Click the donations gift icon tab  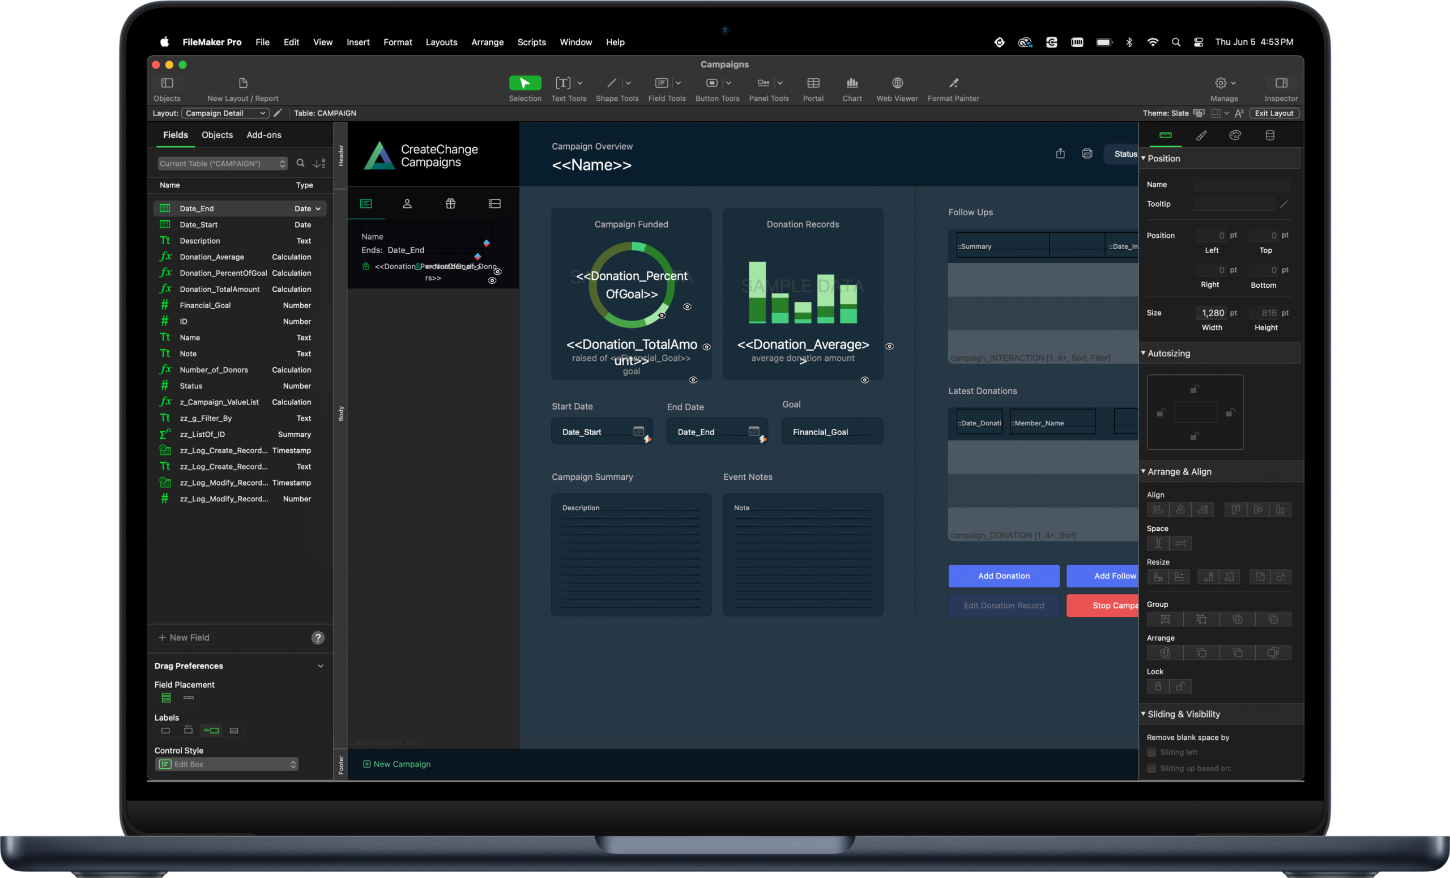(x=450, y=203)
